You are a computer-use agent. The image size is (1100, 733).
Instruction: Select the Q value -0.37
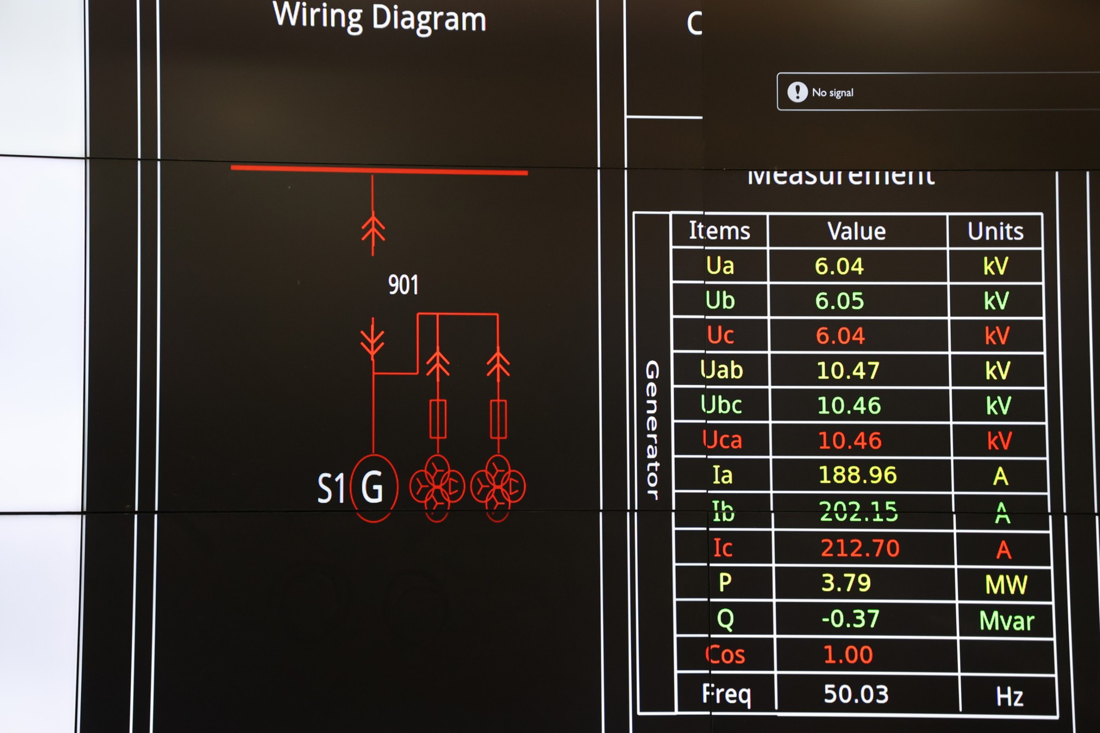point(850,619)
